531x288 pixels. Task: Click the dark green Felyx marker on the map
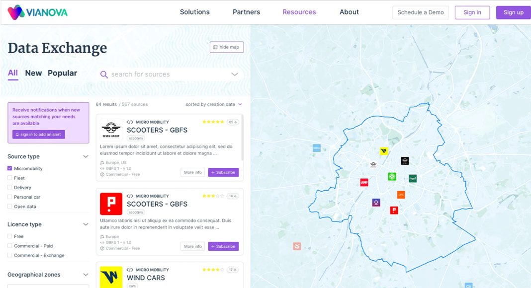point(413,178)
